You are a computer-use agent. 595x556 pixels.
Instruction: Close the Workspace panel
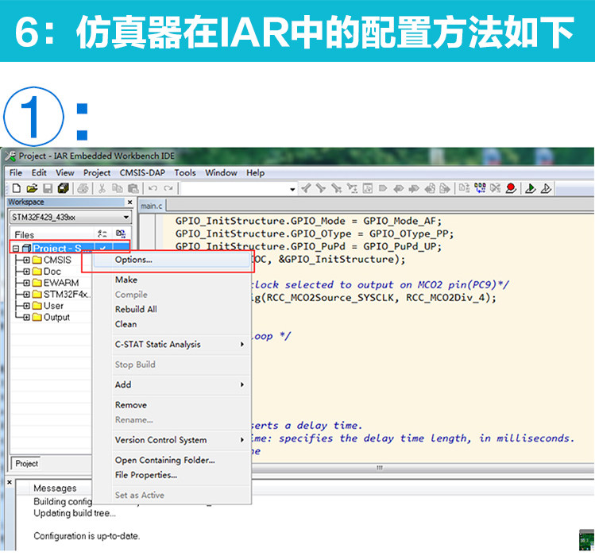(x=129, y=203)
